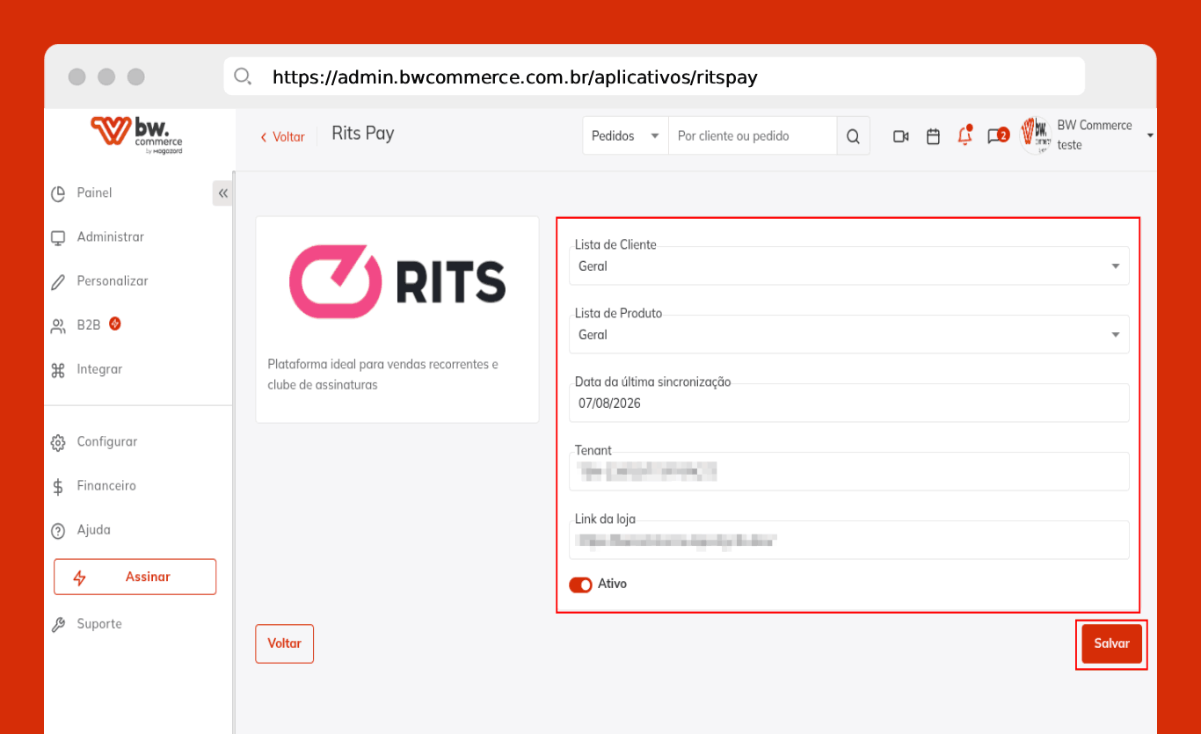Open the Configurar gear icon
The width and height of the screenshot is (1201, 734).
click(x=58, y=442)
